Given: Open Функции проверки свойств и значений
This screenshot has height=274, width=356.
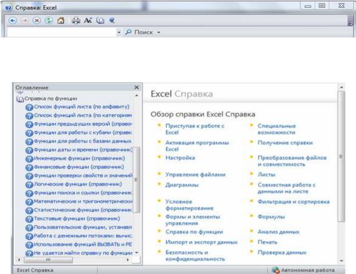Looking at the screenshot, I should pyautogui.click(x=79, y=176).
